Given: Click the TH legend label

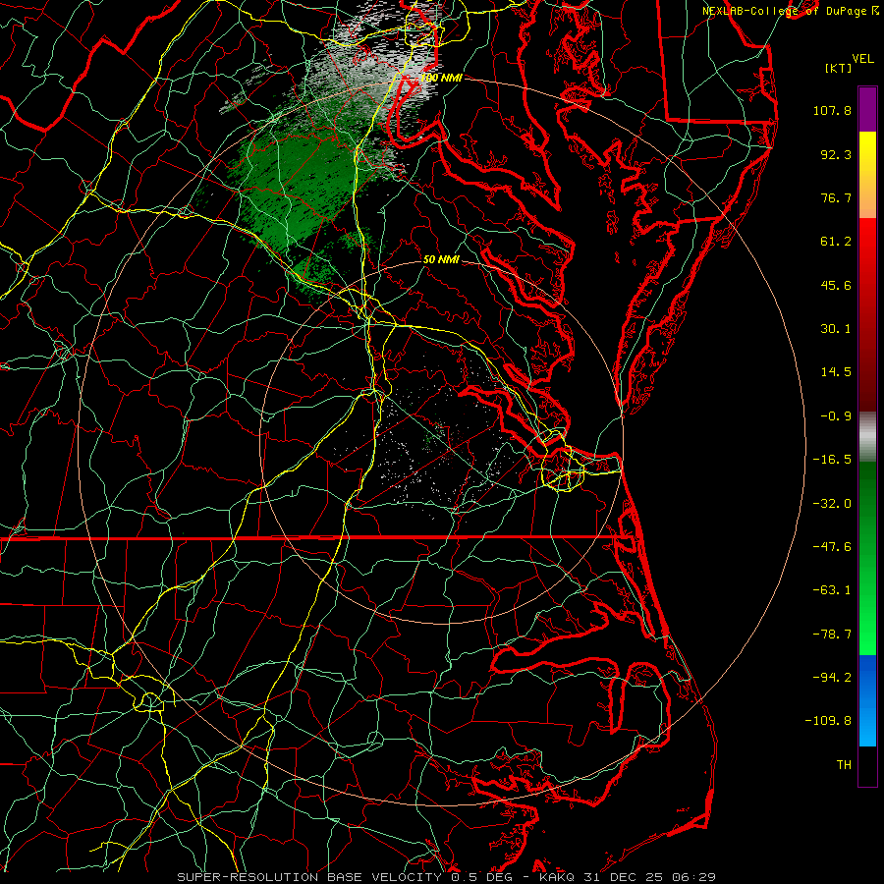Looking at the screenshot, I should pyautogui.click(x=844, y=765).
